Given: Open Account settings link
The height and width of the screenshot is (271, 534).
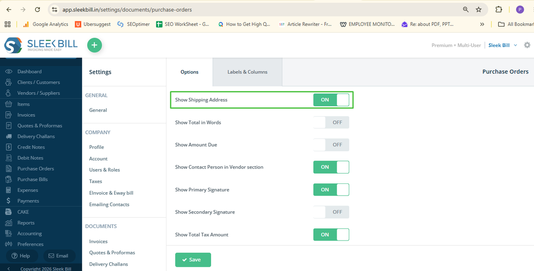Looking at the screenshot, I should (x=98, y=159).
